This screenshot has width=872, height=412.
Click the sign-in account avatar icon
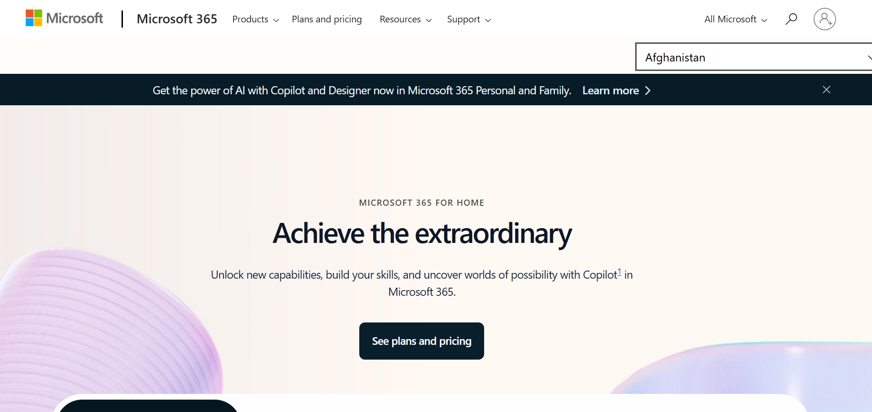coord(824,19)
